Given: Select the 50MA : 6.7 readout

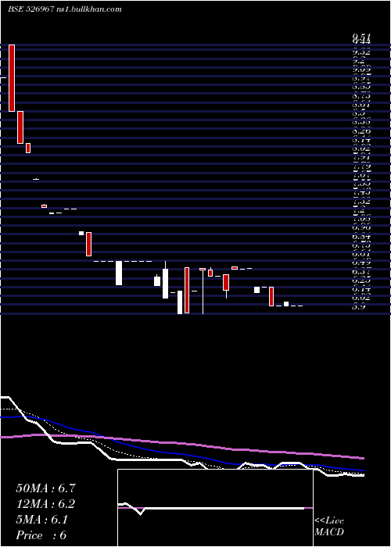Looking at the screenshot, I should pos(45,488).
